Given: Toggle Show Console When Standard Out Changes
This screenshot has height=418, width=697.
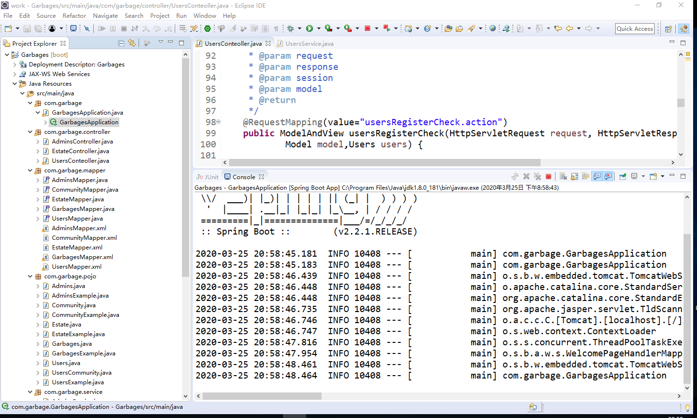Looking at the screenshot, I should [x=597, y=177].
